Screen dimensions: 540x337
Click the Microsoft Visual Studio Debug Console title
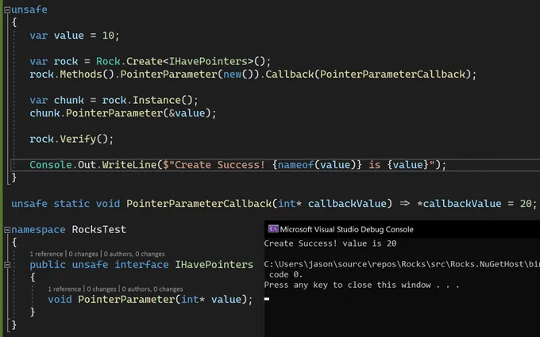(346, 229)
